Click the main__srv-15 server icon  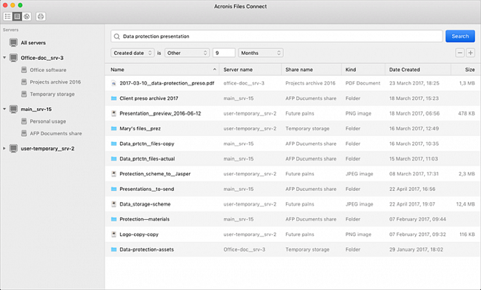pos(13,109)
